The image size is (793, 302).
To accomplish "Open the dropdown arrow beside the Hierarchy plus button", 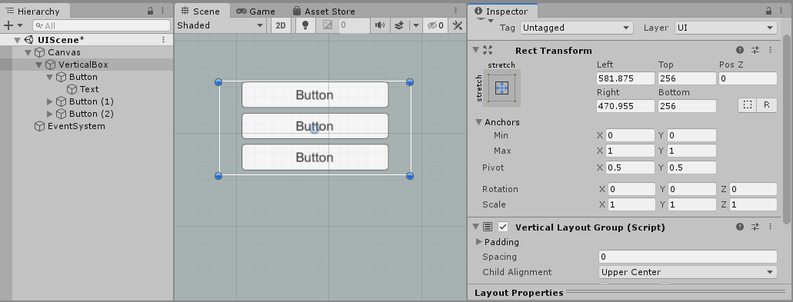I will pos(20,25).
